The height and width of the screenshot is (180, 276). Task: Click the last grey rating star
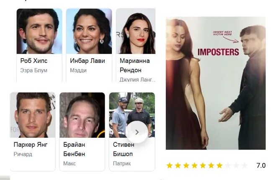tap(245, 166)
